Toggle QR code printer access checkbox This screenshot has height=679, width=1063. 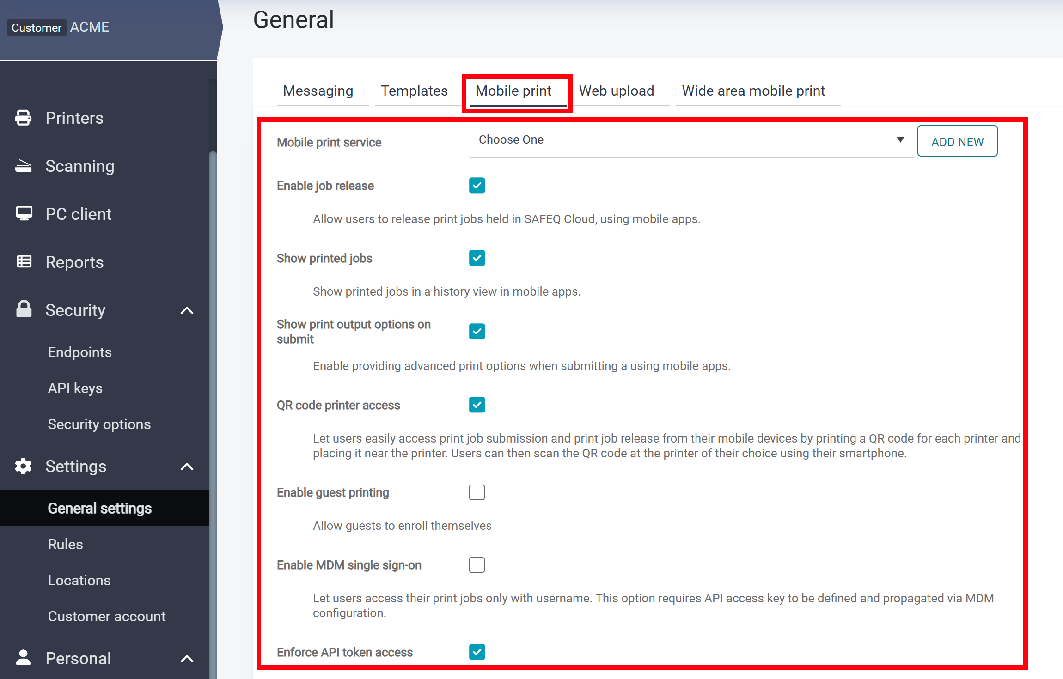(x=477, y=405)
